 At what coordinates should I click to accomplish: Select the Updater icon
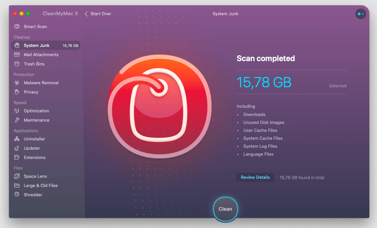[17, 148]
